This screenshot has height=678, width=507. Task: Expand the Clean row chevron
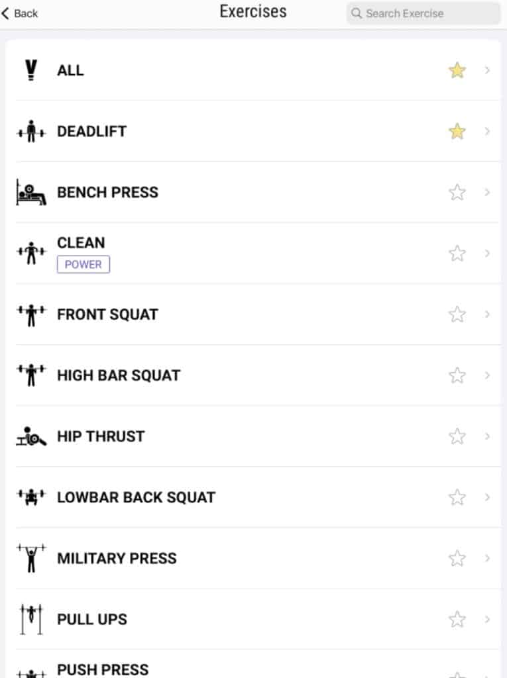[487, 253]
